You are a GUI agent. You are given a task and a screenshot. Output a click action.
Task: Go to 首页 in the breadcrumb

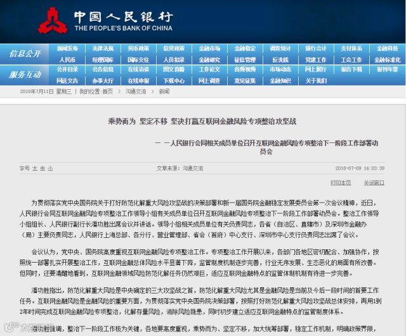108,91
